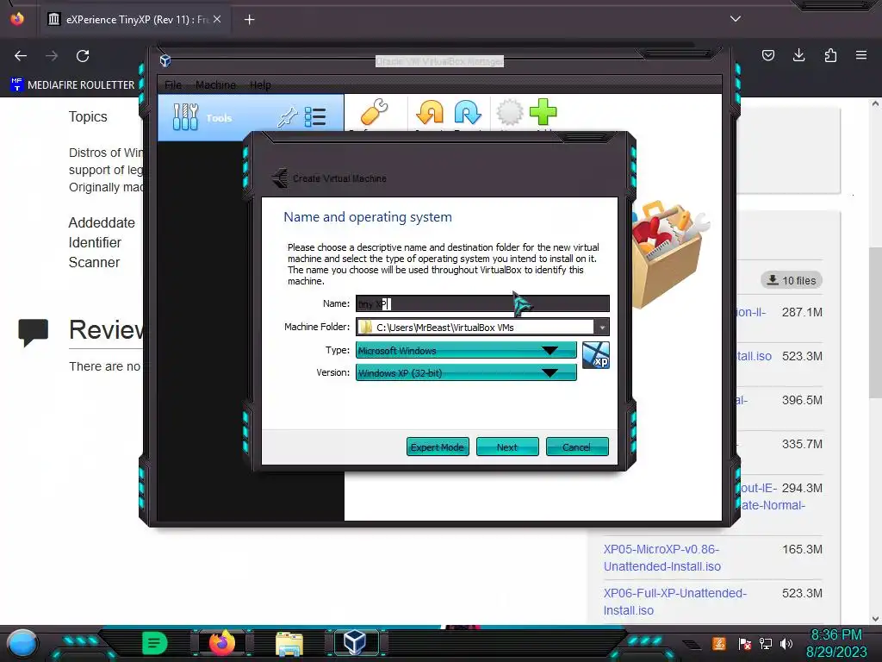Open XP05-MicroXP-v0.86-Unattended-Install.iso link
Viewport: 882px width, 662px height.
[x=661, y=558]
